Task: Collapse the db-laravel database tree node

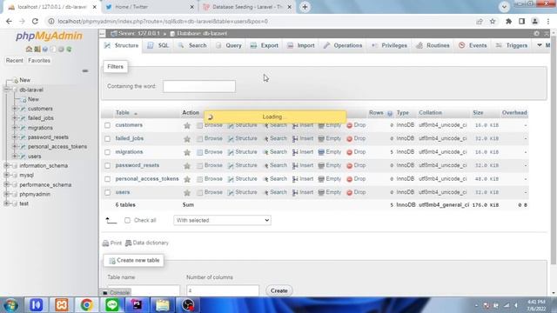Action: click(6, 90)
